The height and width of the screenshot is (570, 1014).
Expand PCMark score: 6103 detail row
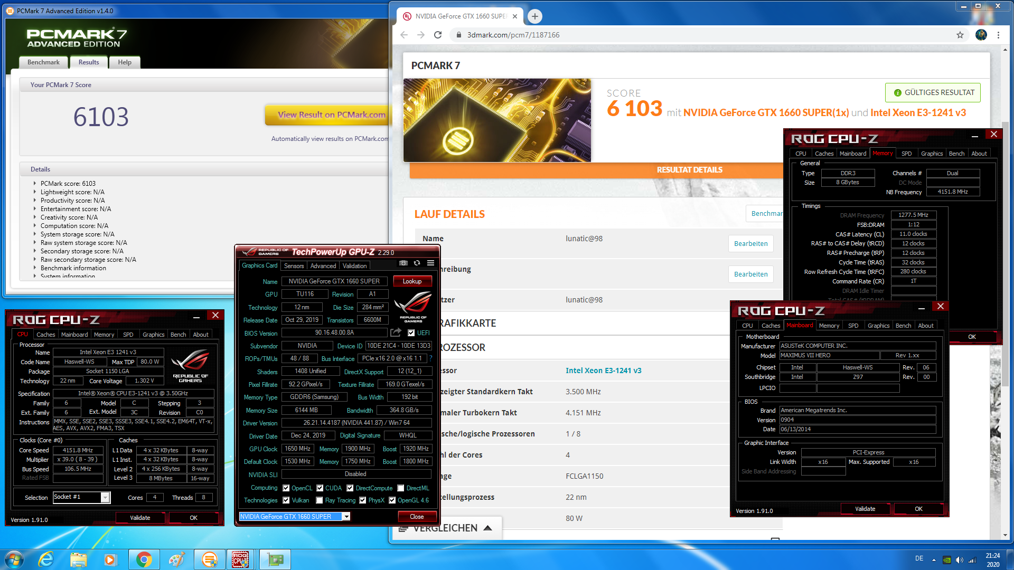click(x=35, y=184)
